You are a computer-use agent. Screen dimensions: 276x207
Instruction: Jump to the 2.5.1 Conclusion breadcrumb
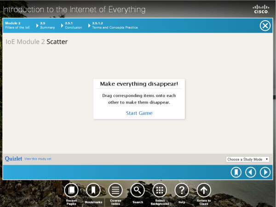73,25
